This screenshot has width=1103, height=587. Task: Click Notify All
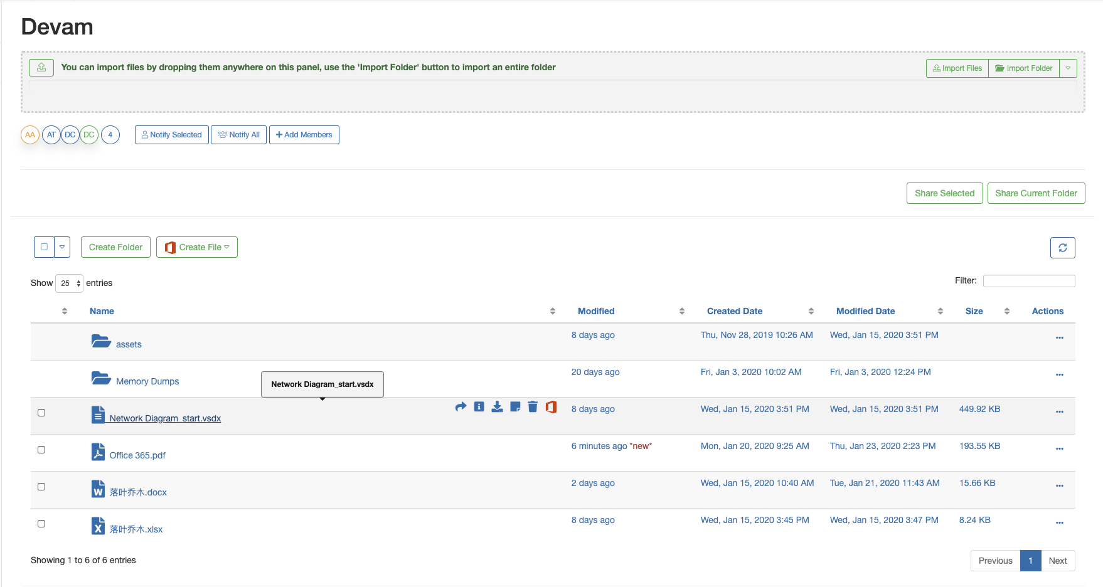[239, 135]
